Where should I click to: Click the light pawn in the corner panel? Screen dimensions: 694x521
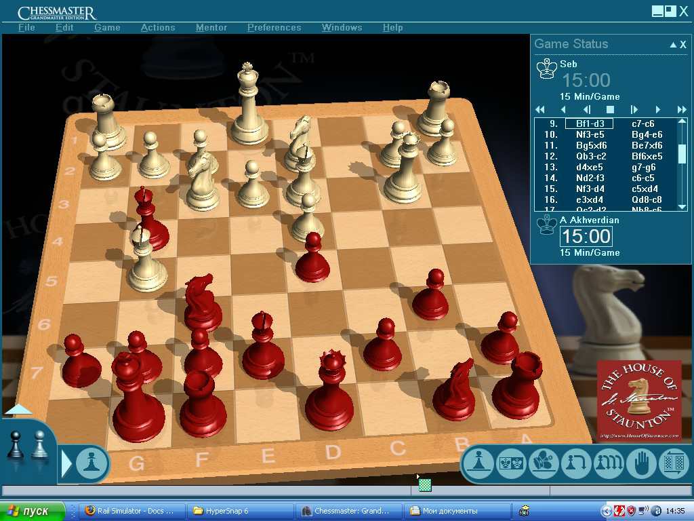39,444
